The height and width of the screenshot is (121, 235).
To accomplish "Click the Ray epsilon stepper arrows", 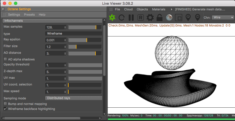I will pos(65,40).
